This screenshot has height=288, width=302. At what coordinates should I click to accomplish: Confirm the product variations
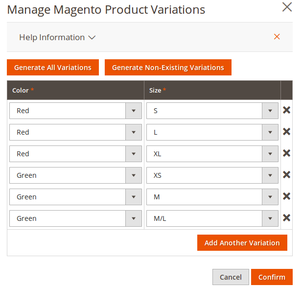point(272,277)
